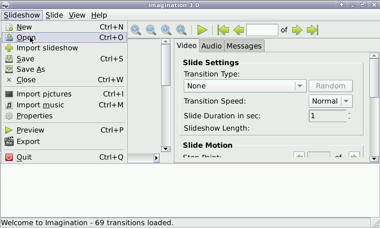Screen dimensions: 380x228
Task: Click the settings panel scrollbar down arrow
Action: coord(374,159)
